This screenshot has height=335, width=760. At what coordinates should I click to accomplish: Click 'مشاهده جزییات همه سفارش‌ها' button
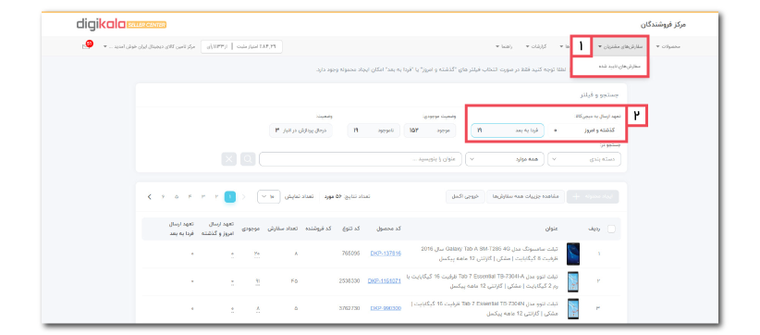coord(526,196)
